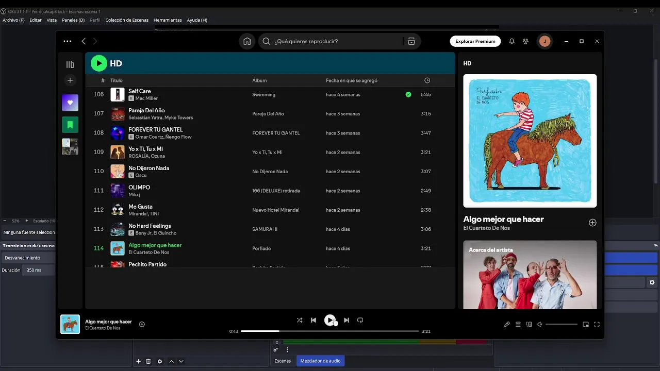Open Paneles menu in OBS
The height and width of the screenshot is (371, 660).
point(73,20)
